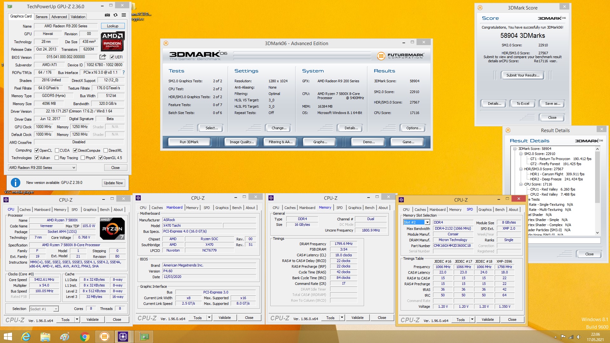Click the Ryzen 7 logo in CPU-Z
Viewport: 610px width, 343px height.
point(112,228)
